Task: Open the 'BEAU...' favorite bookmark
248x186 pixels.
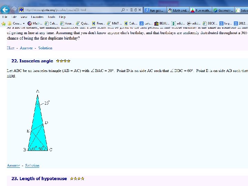Action: (162, 23)
